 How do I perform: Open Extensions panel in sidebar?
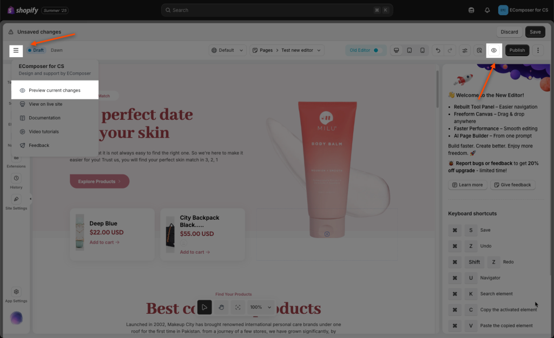[16, 163]
